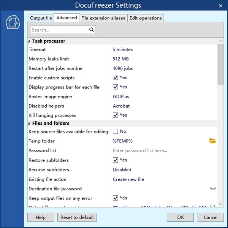Open Existing file action Create new file
The width and height of the screenshot is (228, 228).
click(128, 179)
